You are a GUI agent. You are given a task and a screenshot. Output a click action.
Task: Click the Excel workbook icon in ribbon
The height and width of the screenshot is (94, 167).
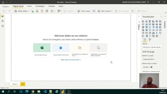(32, 11)
